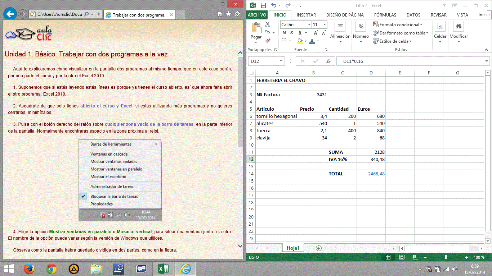Toggle italic formatting (K button)

(x=292, y=33)
